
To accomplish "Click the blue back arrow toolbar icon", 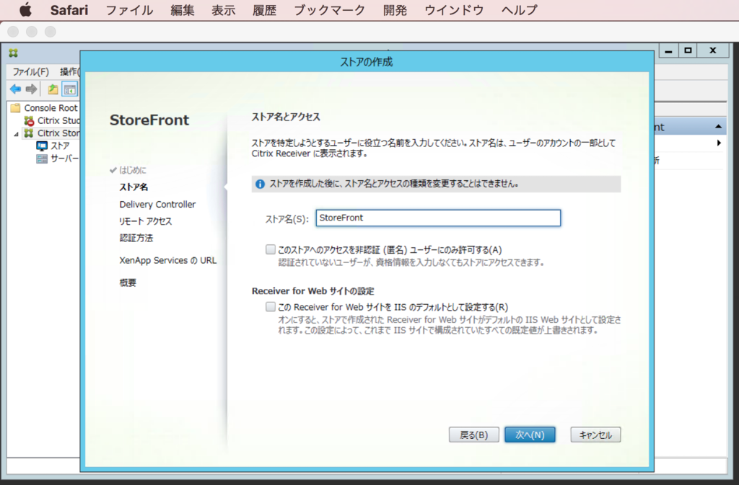I will [x=16, y=89].
